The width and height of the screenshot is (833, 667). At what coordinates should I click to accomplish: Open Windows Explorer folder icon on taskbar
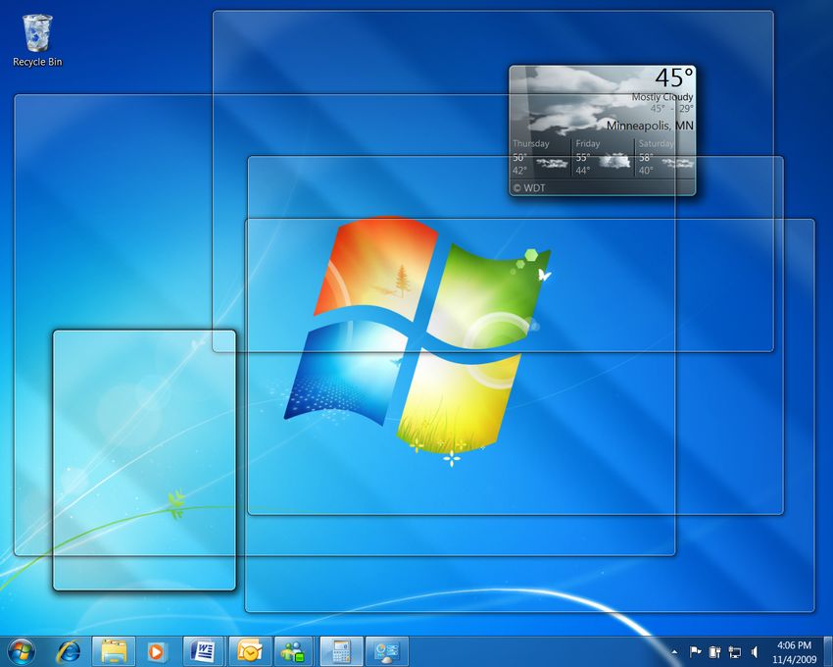pyautogui.click(x=114, y=651)
